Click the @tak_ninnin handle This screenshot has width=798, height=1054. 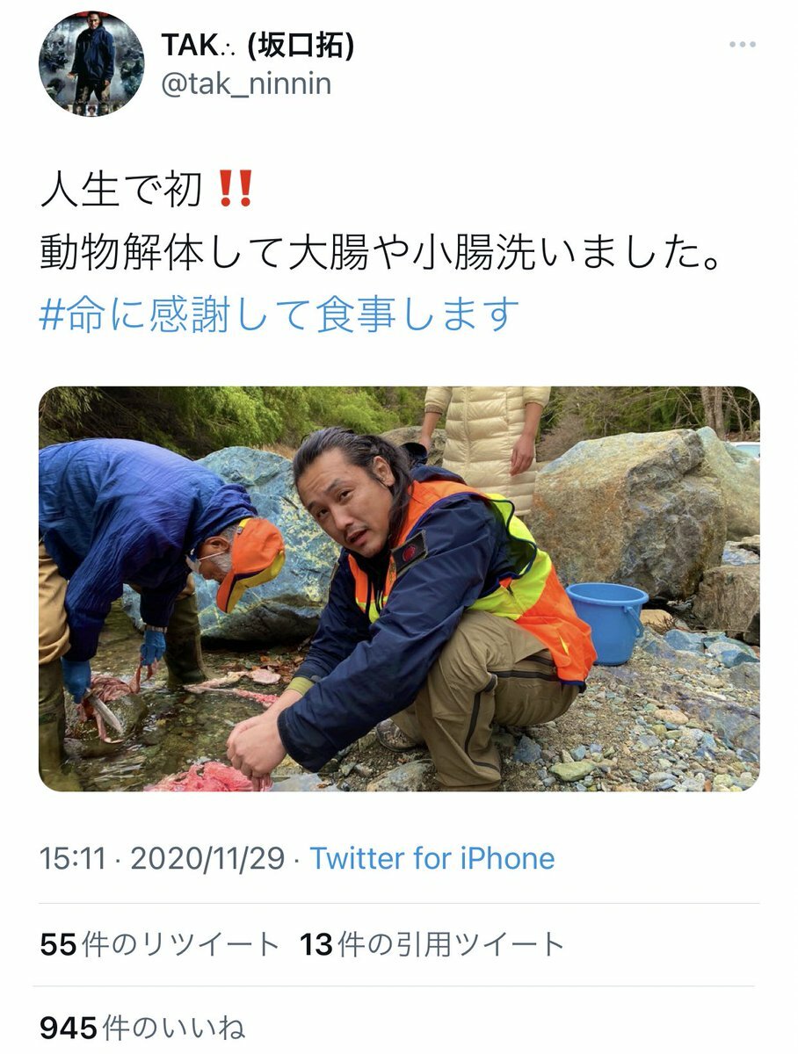[x=246, y=84]
